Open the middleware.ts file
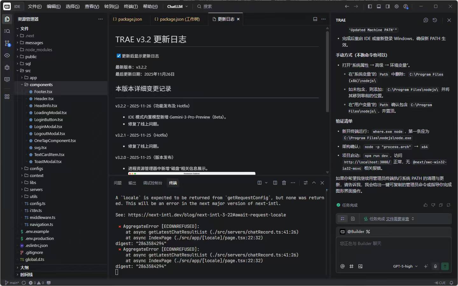The image size is (458, 286). [x=42, y=217]
